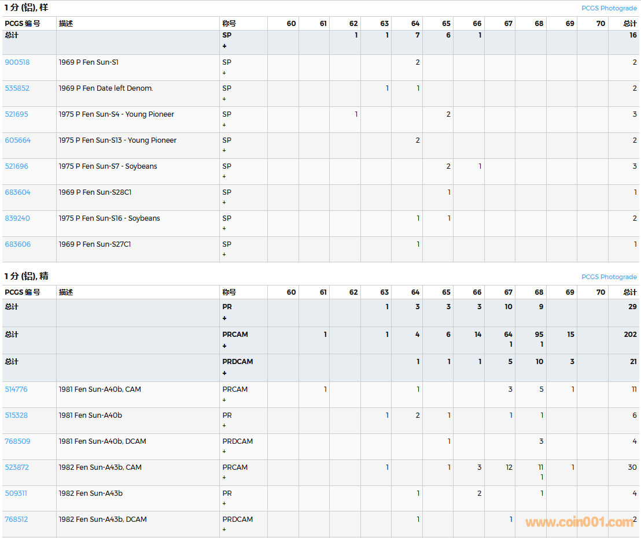
Task: Open PCGS number 900518 link
Action: click(17, 62)
